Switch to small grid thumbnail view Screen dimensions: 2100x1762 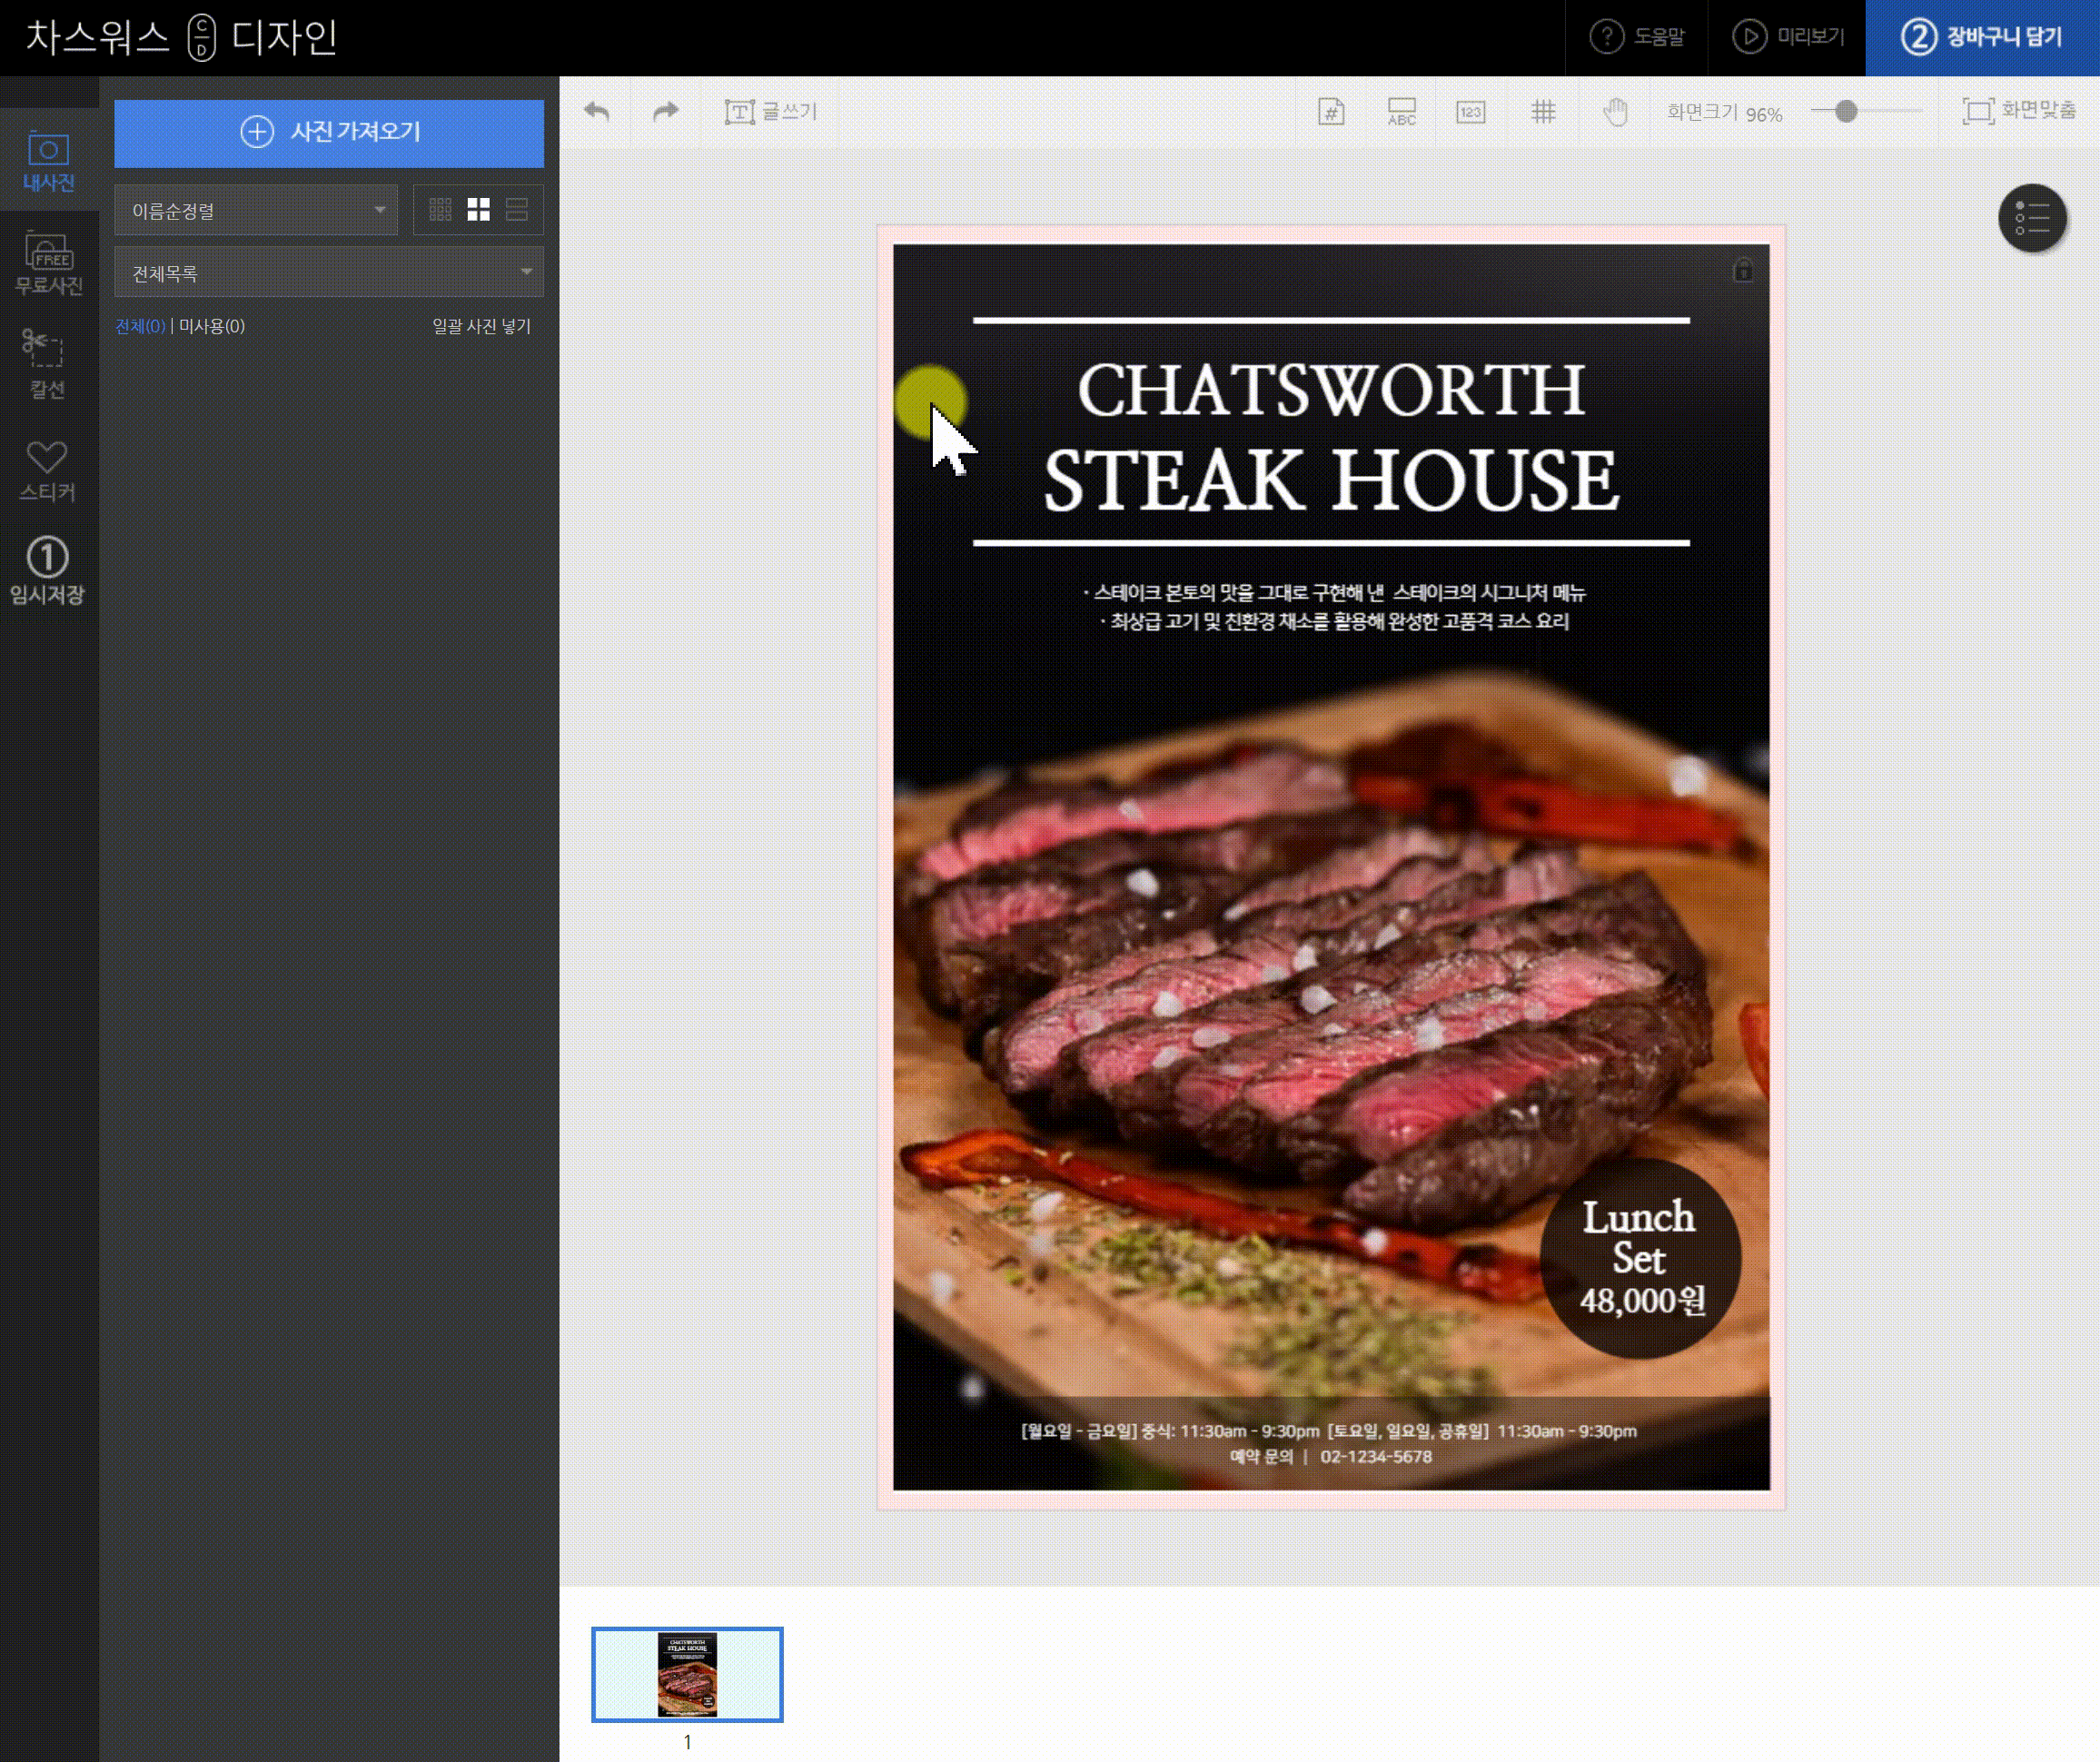coord(440,210)
